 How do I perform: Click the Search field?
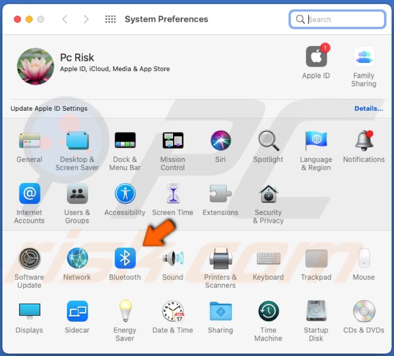pos(338,19)
